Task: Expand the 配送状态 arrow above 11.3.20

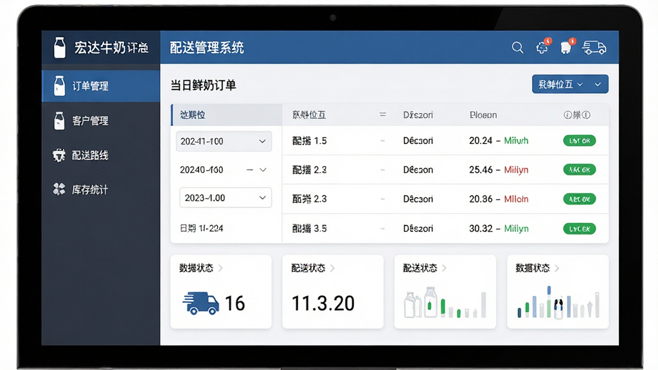Action: point(332,268)
